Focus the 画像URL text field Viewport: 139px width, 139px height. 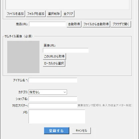pyautogui.click(x=66, y=50)
